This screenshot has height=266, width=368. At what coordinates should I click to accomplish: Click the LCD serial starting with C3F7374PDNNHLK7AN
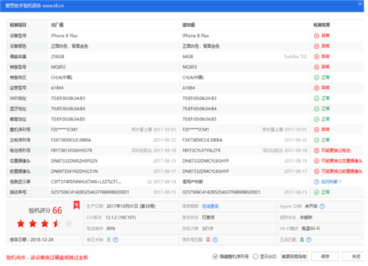click(x=86, y=181)
